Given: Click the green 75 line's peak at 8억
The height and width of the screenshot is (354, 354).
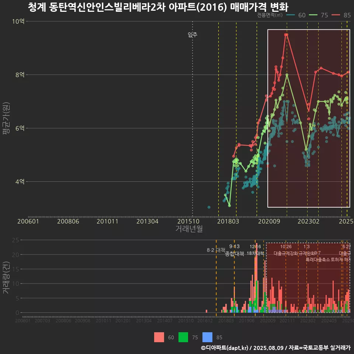Looking at the screenshot, I should point(287,75).
